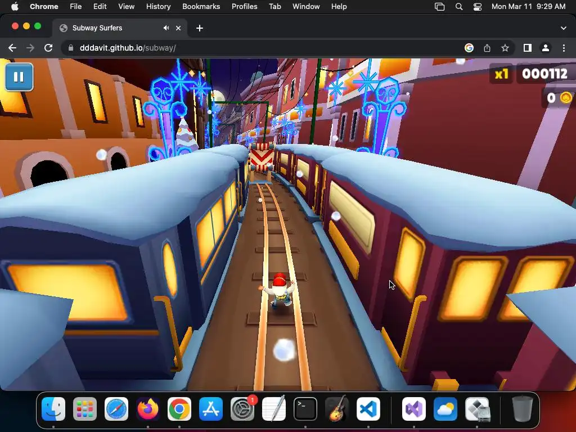Open Spotlight search in the menu bar

point(459,6)
